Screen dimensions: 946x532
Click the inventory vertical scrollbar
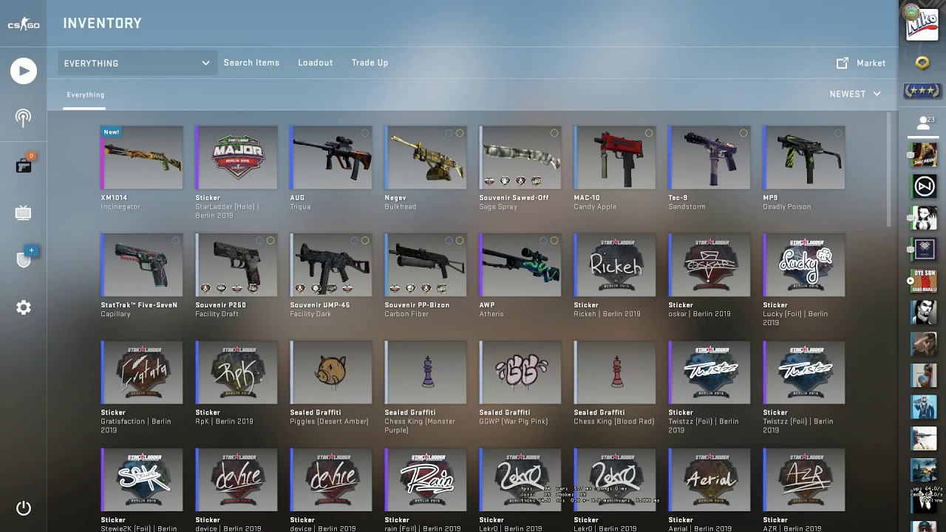pos(889,170)
